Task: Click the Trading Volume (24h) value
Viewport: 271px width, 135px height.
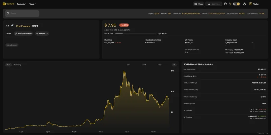Action: (260, 90)
